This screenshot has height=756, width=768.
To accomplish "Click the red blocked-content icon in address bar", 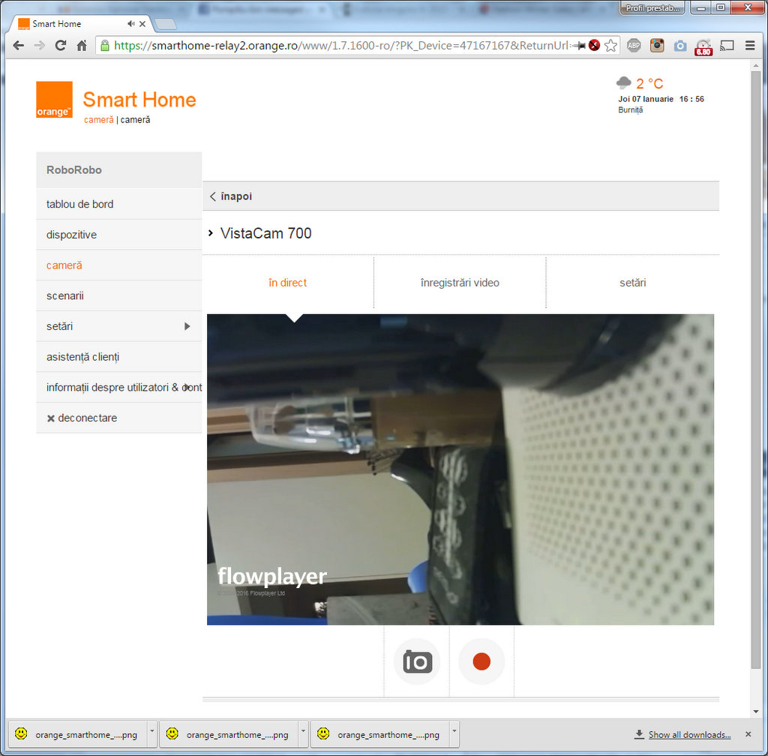I will 594,46.
